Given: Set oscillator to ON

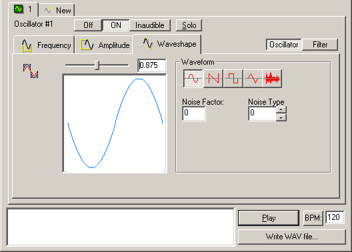Looking at the screenshot, I should [x=116, y=25].
